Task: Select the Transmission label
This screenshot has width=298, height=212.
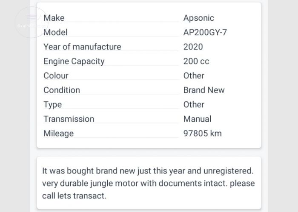Action: tap(69, 119)
